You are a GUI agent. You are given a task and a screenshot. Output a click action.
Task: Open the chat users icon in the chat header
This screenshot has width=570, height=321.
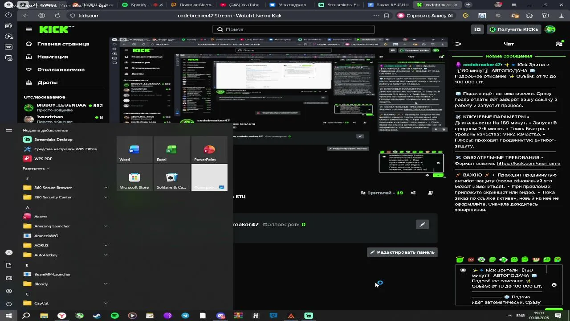point(559,44)
